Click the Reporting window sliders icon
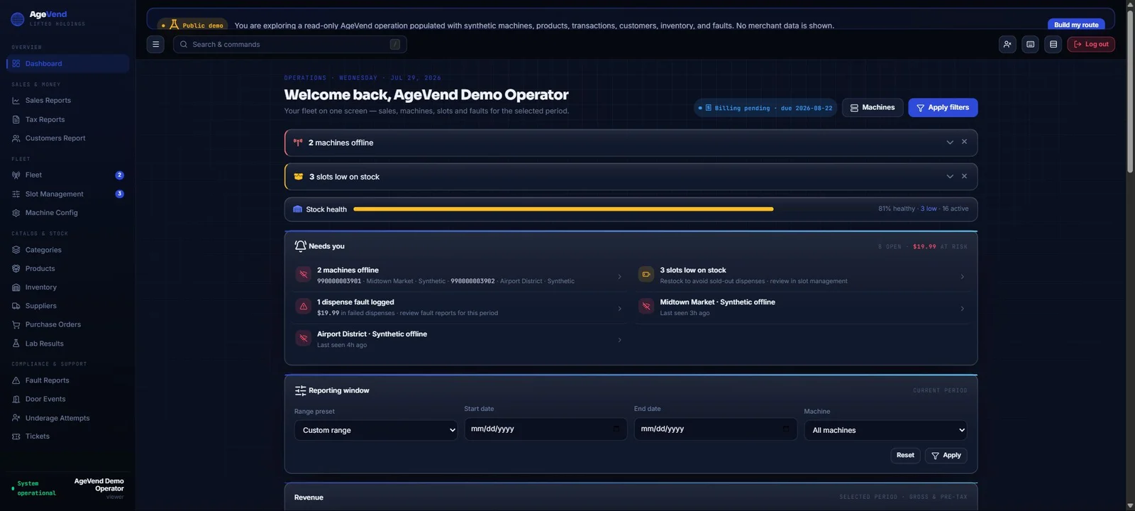 300,390
